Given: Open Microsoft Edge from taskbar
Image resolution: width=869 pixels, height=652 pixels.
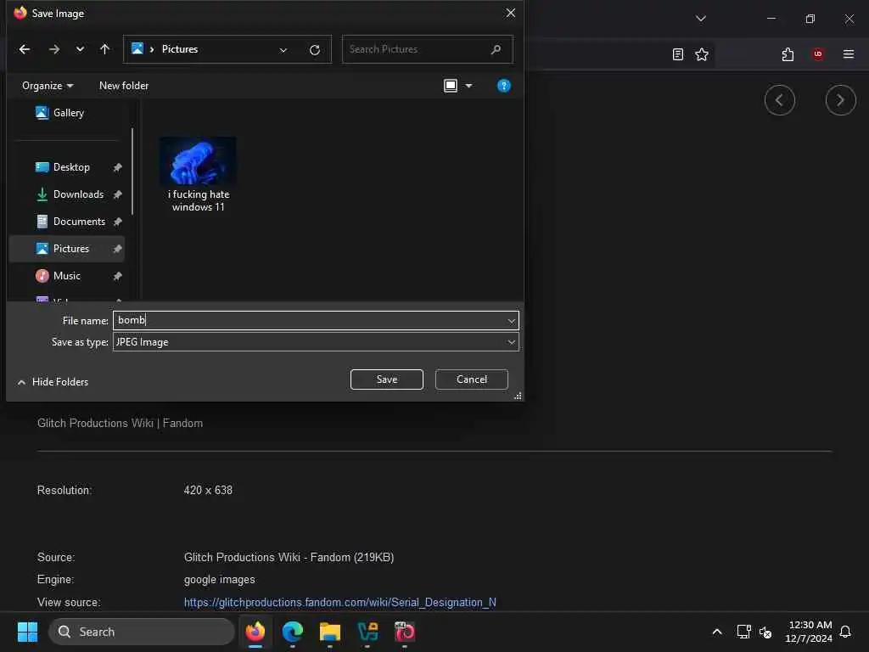Looking at the screenshot, I should pyautogui.click(x=293, y=632).
